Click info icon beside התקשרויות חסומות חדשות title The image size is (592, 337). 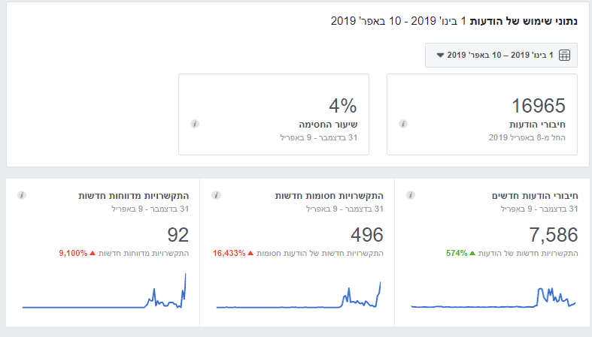[x=217, y=195]
